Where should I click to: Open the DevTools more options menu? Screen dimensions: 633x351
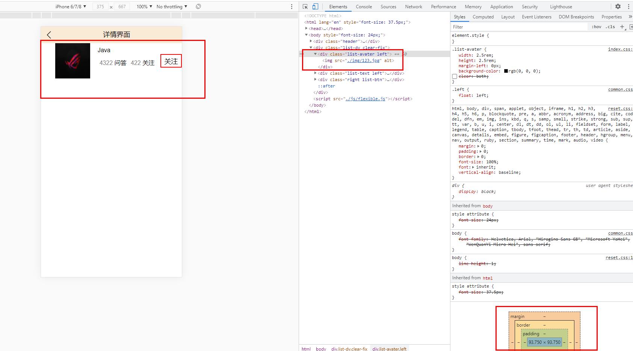pos(628,6)
